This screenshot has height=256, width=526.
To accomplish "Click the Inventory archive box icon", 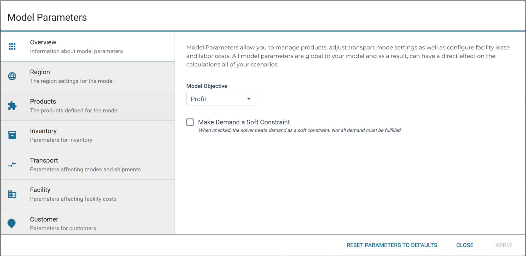I will coord(12,135).
